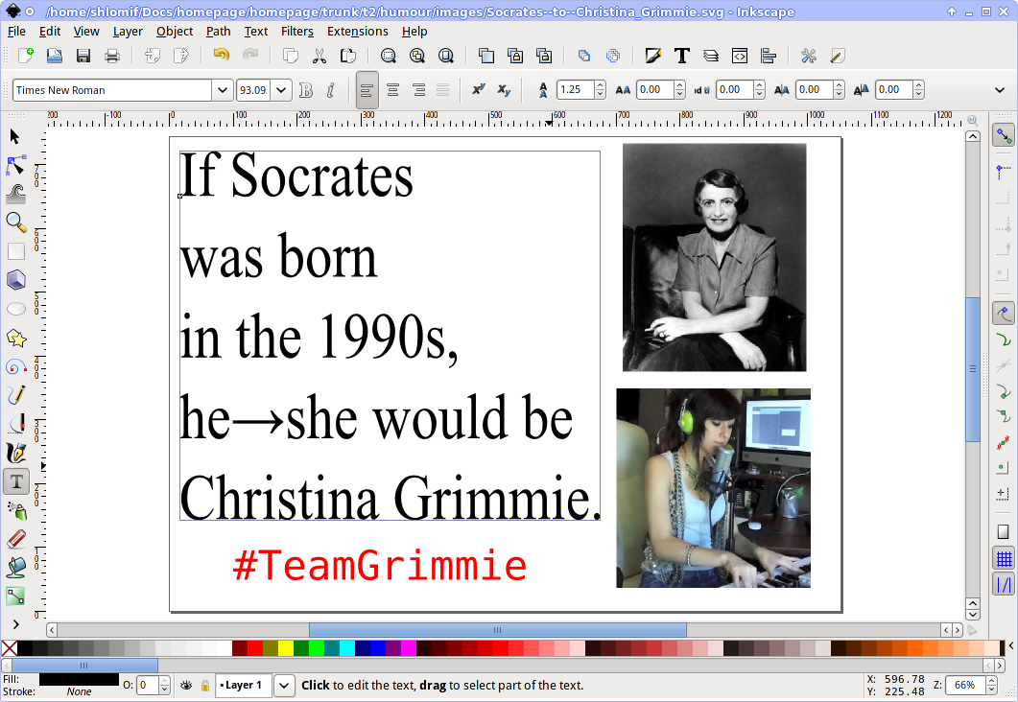This screenshot has height=702, width=1018.
Task: Toggle superscript formatting
Action: (x=479, y=90)
